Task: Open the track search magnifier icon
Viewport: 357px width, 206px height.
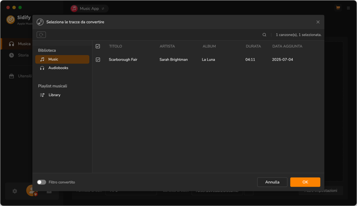Action: coord(264,35)
